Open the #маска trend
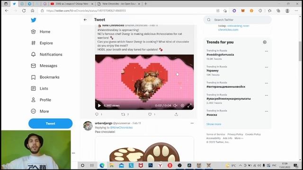Viewport: 303px width, 170px height. tap(212, 115)
